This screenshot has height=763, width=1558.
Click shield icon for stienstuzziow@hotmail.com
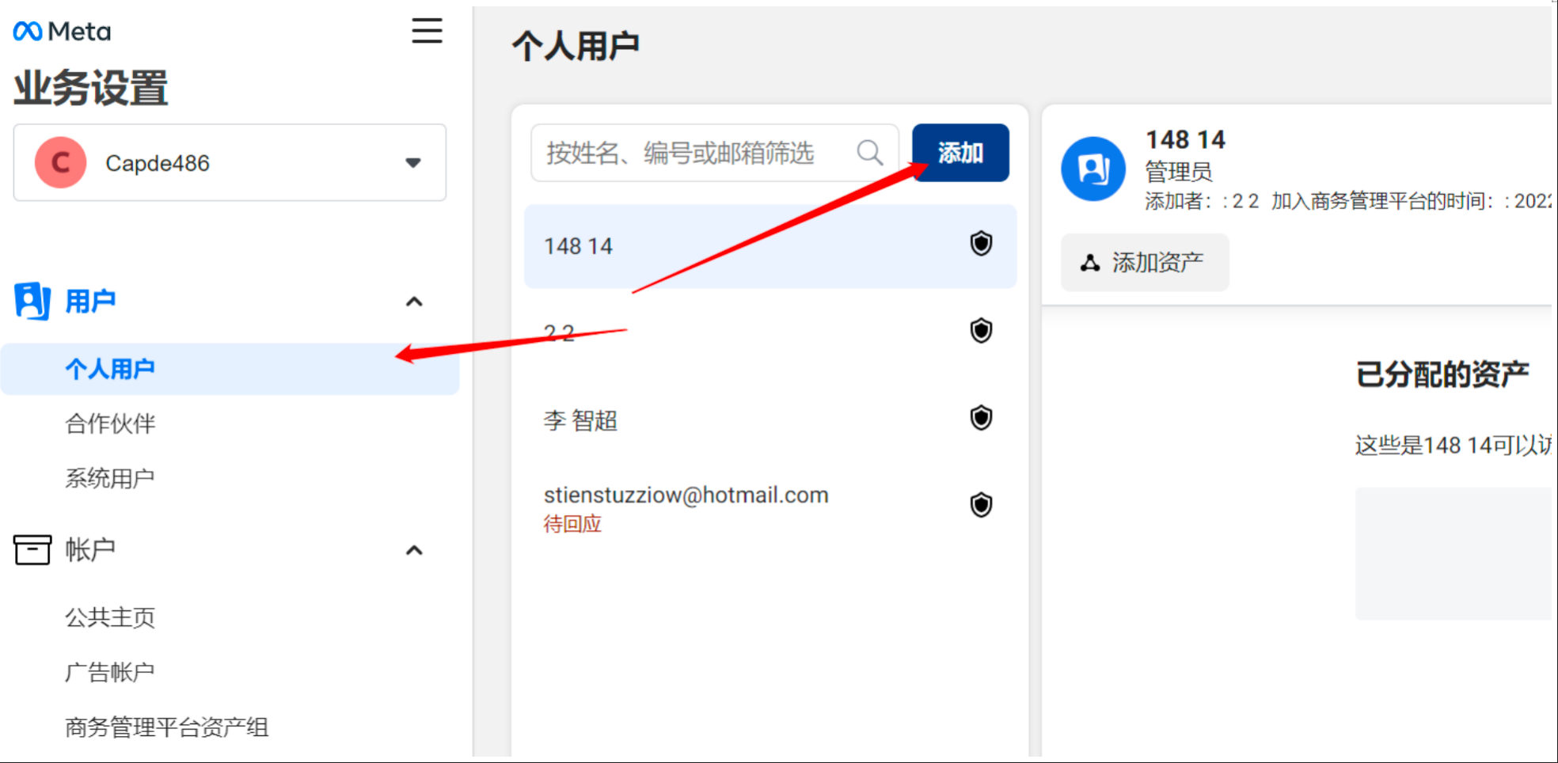tap(981, 505)
